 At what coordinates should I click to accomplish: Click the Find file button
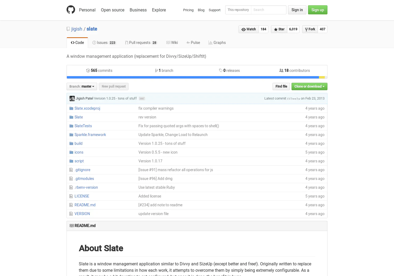[281, 86]
